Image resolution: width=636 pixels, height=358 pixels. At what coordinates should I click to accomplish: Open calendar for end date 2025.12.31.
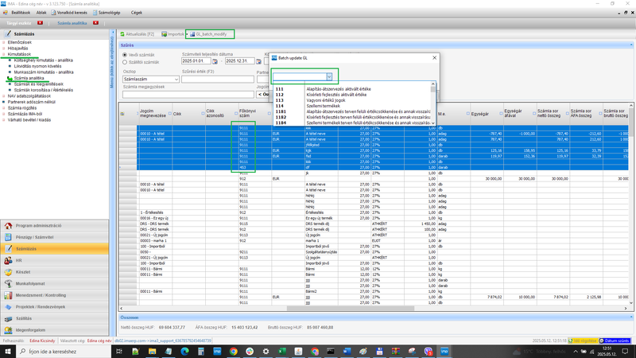(x=259, y=61)
